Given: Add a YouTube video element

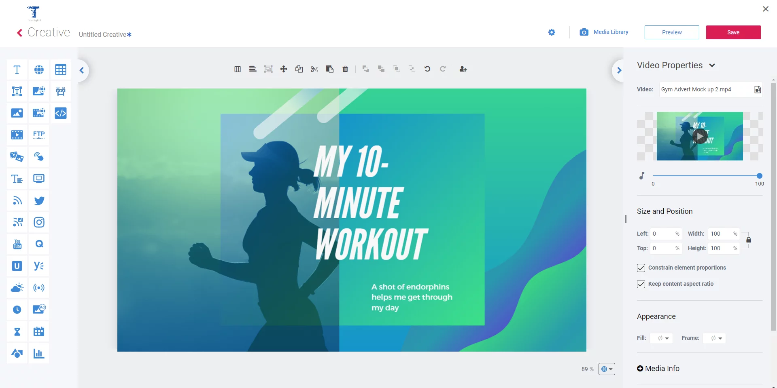Looking at the screenshot, I should [x=17, y=244].
